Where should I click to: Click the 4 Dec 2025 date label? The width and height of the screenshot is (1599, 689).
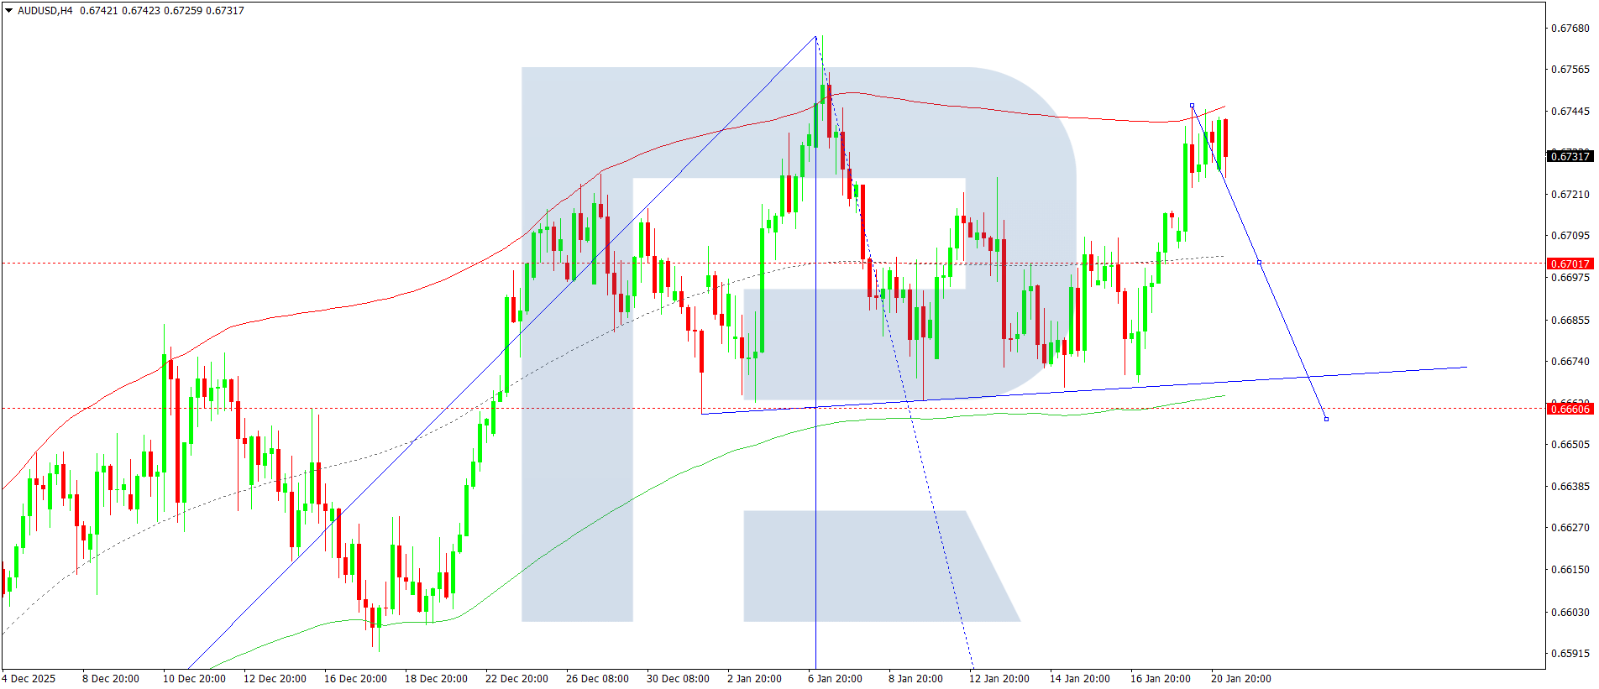pyautogui.click(x=29, y=678)
